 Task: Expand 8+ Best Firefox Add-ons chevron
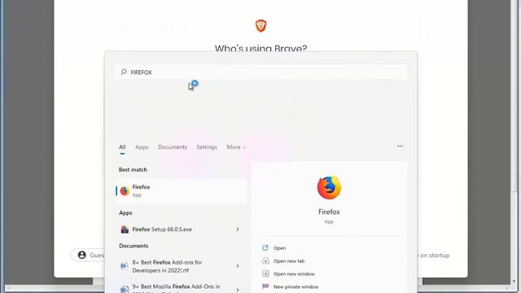[x=238, y=266]
